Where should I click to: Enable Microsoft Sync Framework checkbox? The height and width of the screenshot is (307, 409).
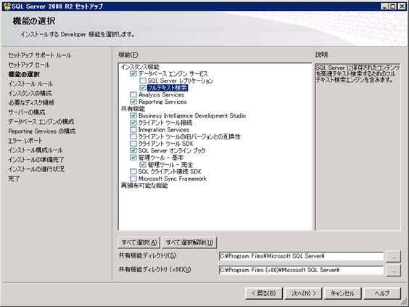[133, 179]
